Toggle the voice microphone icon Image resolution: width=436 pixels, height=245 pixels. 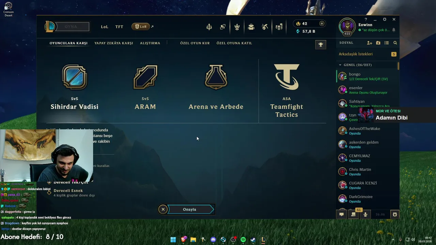pyautogui.click(x=365, y=214)
